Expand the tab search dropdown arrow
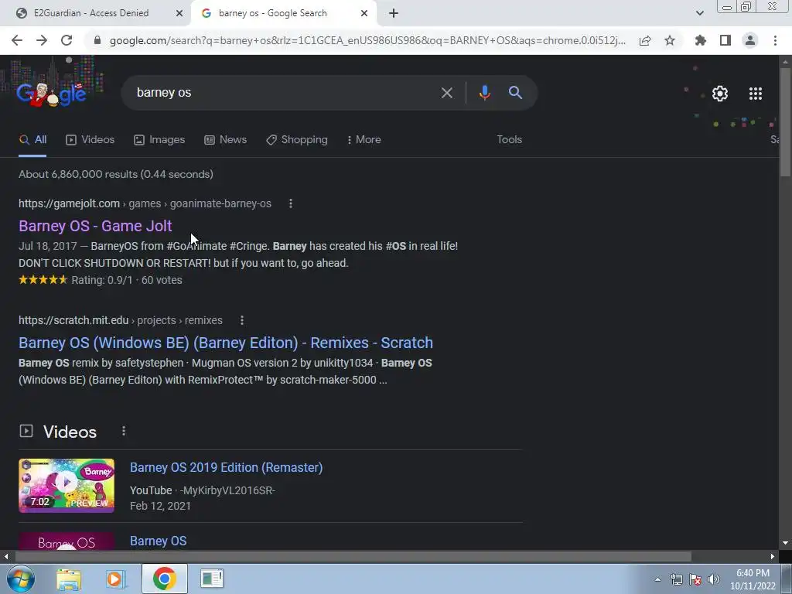 (699, 14)
